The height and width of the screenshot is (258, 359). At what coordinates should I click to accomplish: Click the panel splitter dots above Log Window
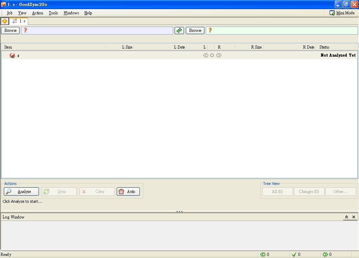point(179,212)
